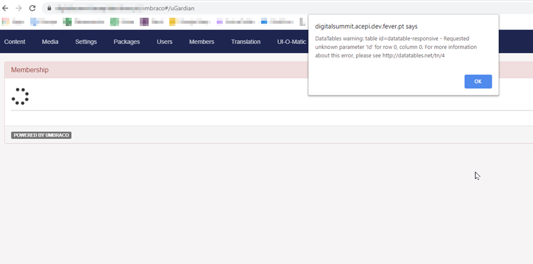Reload the page with refresh icon

[x=33, y=8]
